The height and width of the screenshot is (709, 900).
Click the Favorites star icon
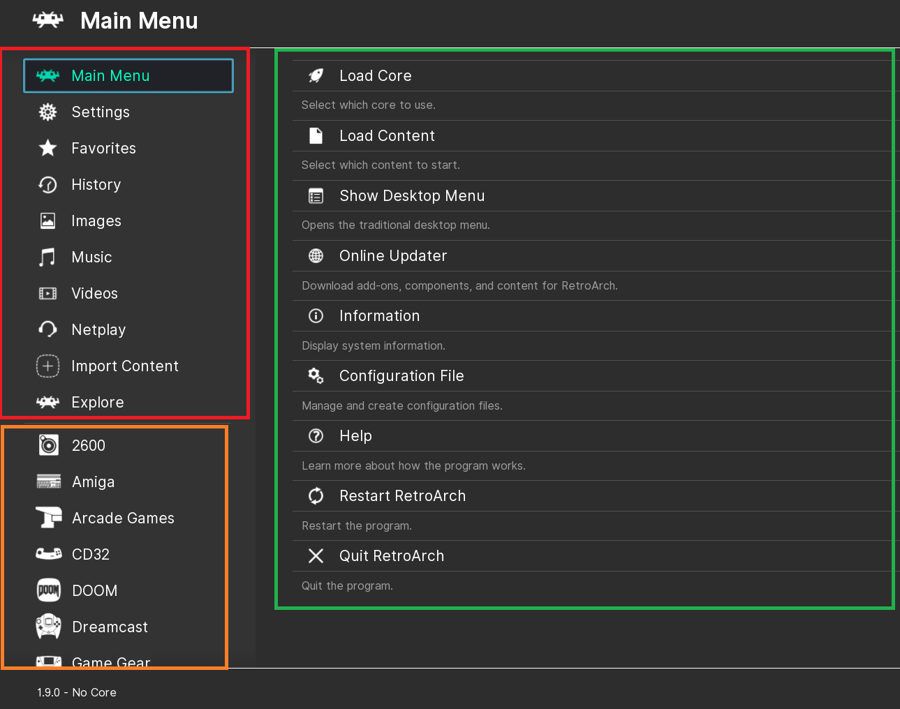[x=47, y=148]
